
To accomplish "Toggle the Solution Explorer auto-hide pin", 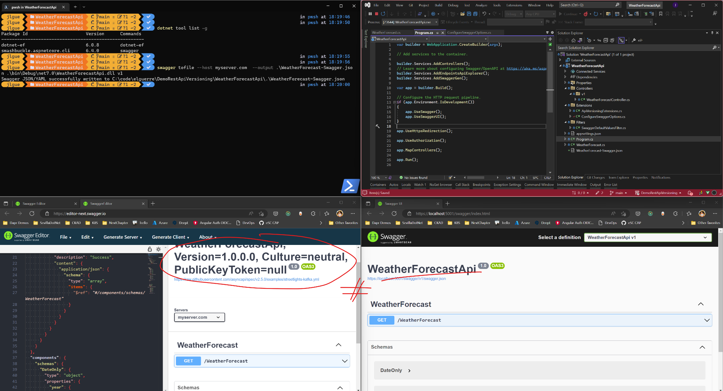I will coord(712,33).
